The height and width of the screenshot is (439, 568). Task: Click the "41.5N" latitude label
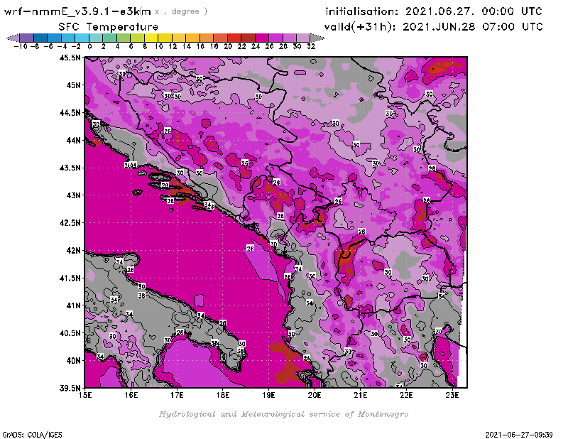(70, 278)
